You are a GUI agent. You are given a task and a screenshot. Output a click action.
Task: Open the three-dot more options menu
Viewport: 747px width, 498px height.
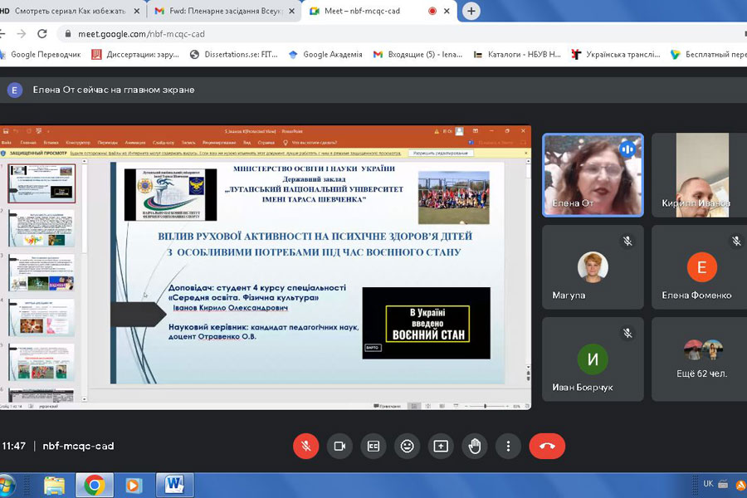tap(508, 446)
